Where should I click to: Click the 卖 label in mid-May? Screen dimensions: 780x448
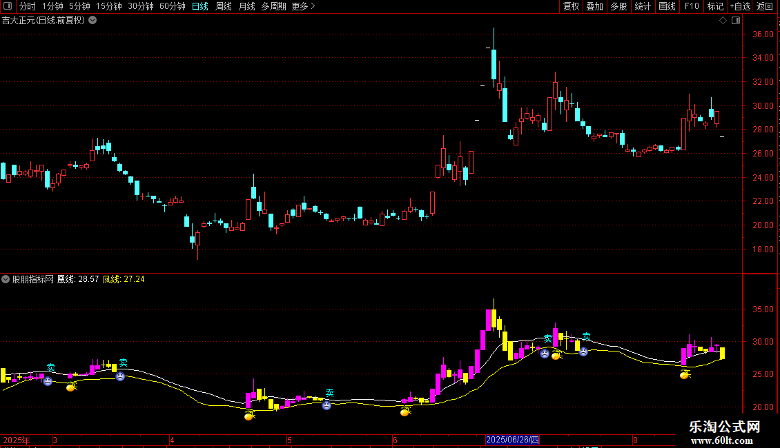329,393
